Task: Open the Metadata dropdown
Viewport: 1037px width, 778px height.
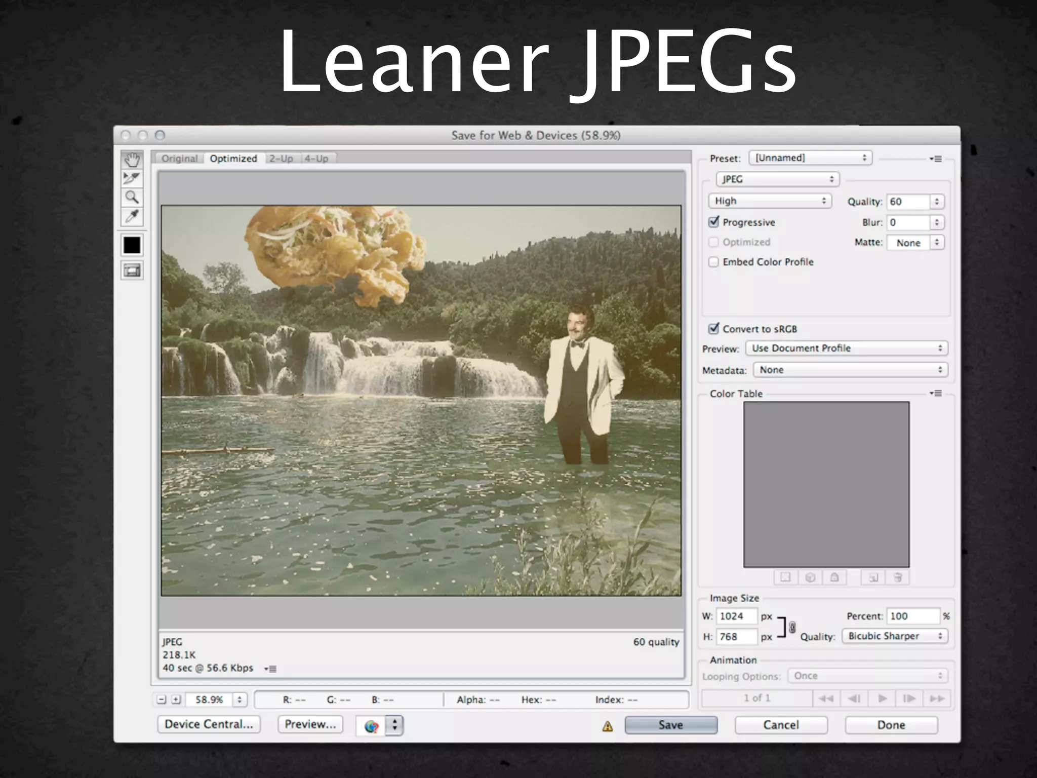Action: (x=851, y=370)
